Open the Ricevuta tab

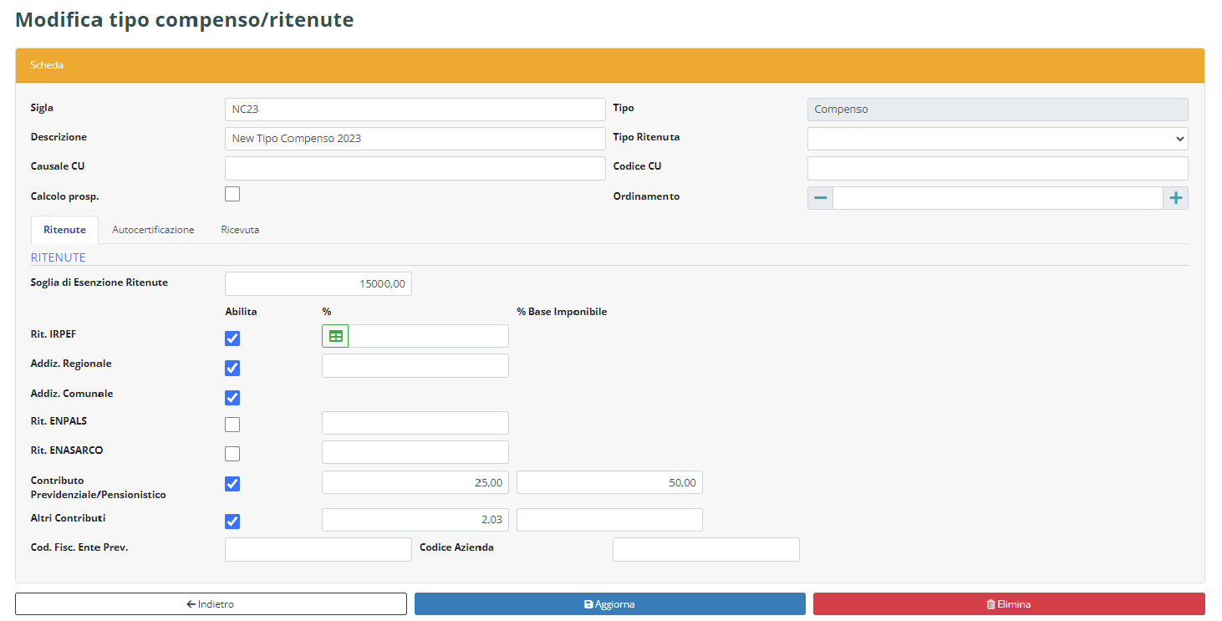click(240, 230)
